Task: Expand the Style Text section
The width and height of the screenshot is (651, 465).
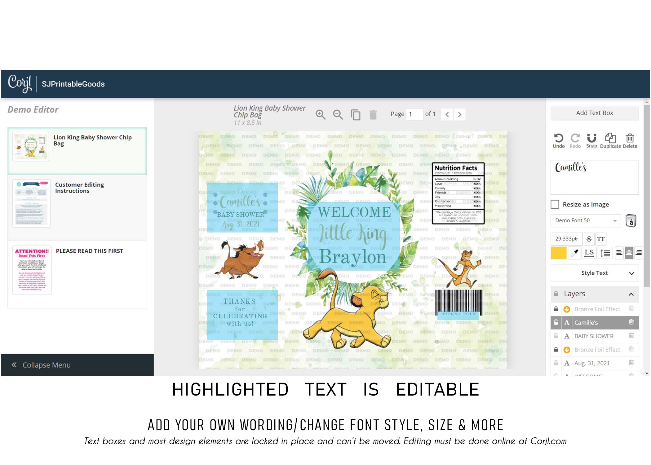Action: pyautogui.click(x=595, y=273)
